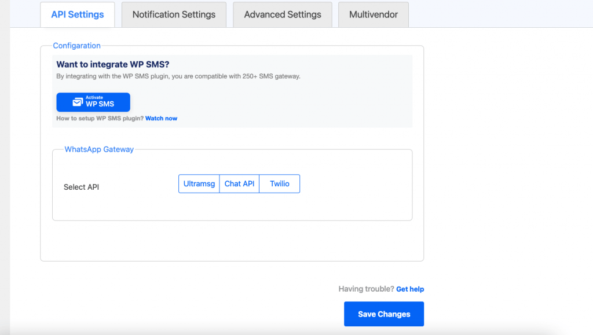Click the 'How to setup WP SMS plugin?' text
This screenshot has height=335, width=593.
click(100, 118)
